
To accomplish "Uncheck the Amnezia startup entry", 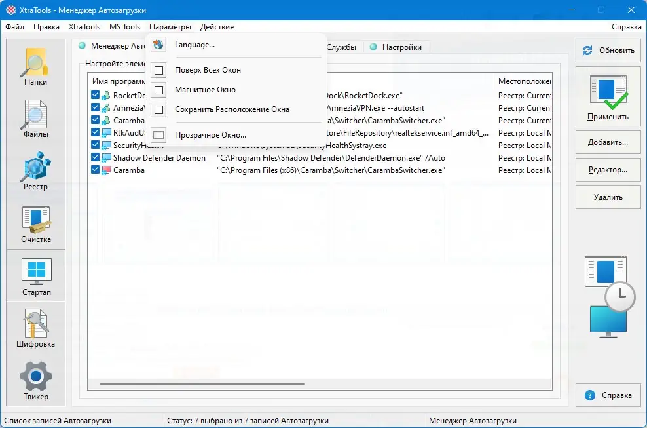I will (x=96, y=107).
